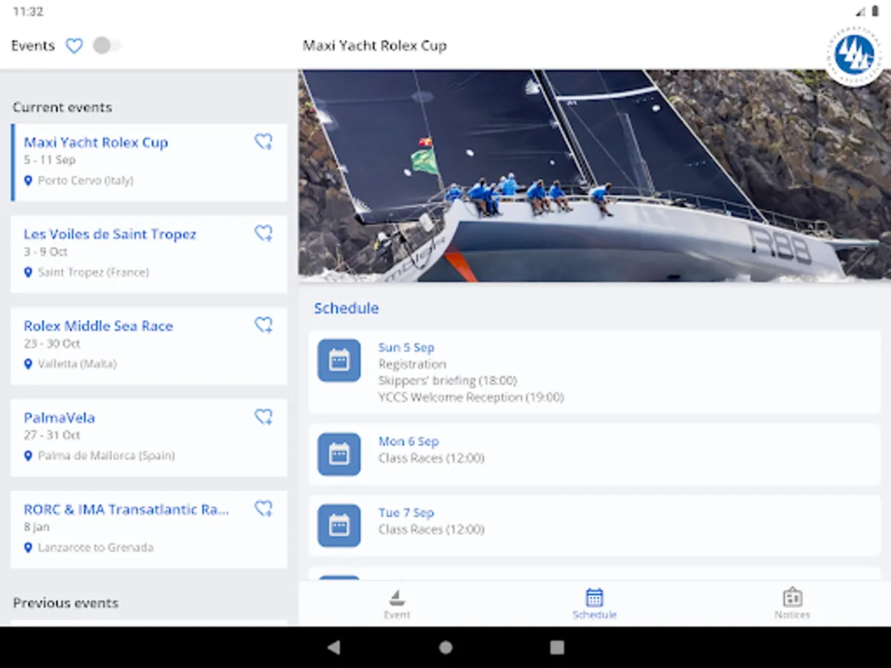Click the calendar icon for Mon 6 Sep

coord(339,454)
